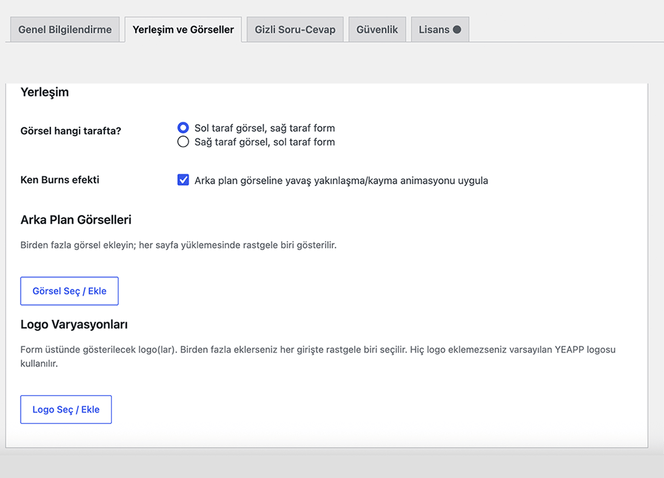Click the 'Ken Burns efekti' field label

click(59, 180)
